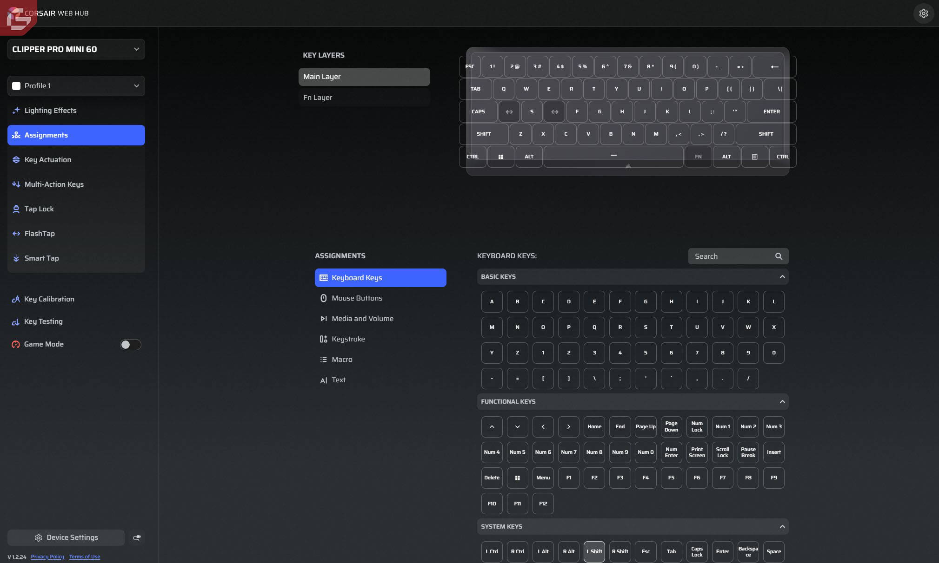The width and height of the screenshot is (939, 563).
Task: Click the remapped key right of CAPS
Action: click(x=509, y=112)
